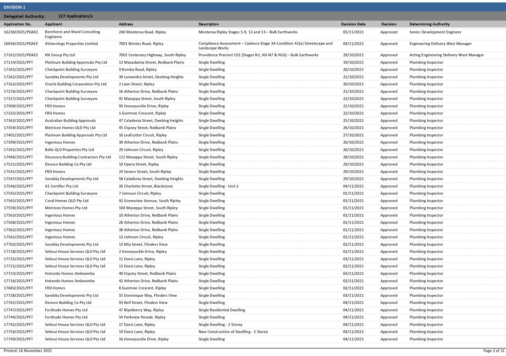This screenshot has width=506, height=356.
Task: Click address 7001 Binnies Road, Ripley
Action: click(141, 44)
